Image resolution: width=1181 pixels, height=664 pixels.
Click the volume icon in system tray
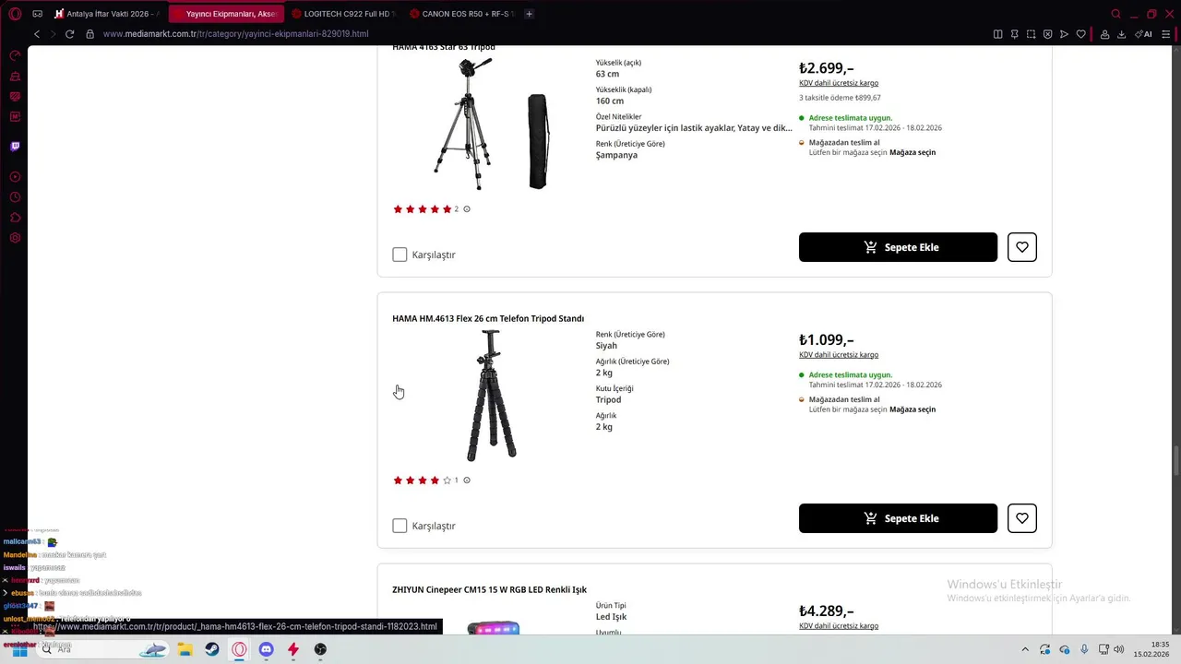tap(1119, 649)
